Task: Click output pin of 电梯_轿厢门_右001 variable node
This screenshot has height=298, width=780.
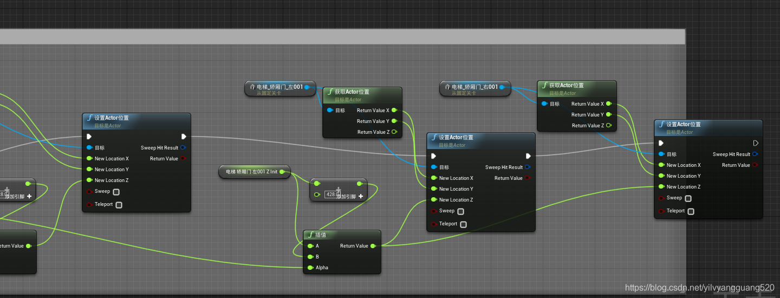Action: pyautogui.click(x=502, y=87)
